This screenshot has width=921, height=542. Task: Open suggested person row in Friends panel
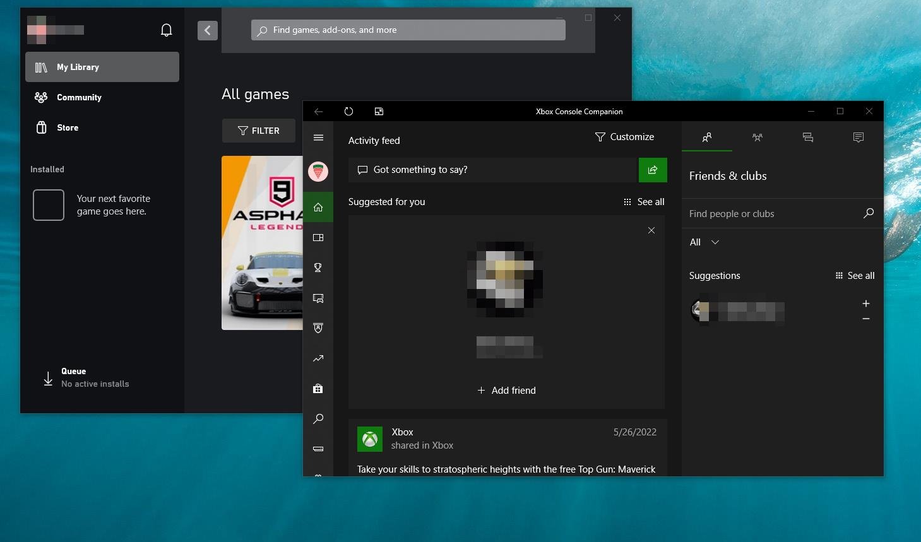[737, 310]
